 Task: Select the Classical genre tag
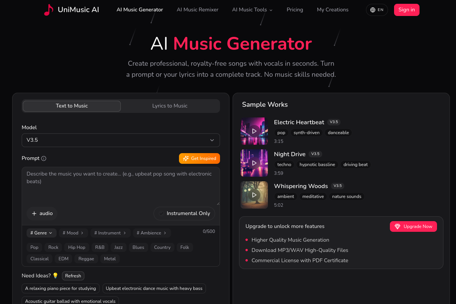coord(40,259)
